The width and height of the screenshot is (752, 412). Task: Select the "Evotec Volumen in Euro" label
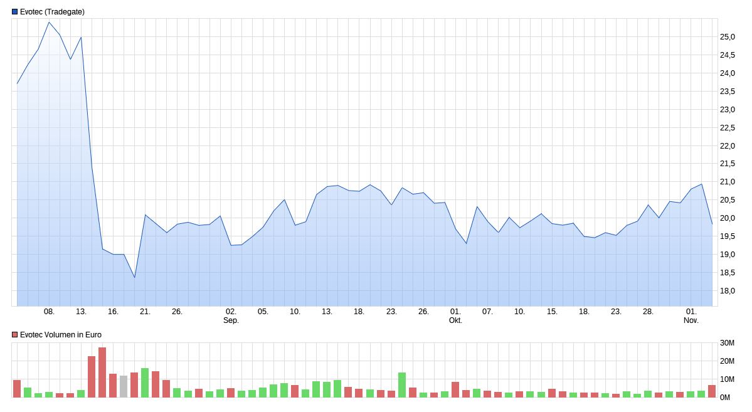pos(60,334)
